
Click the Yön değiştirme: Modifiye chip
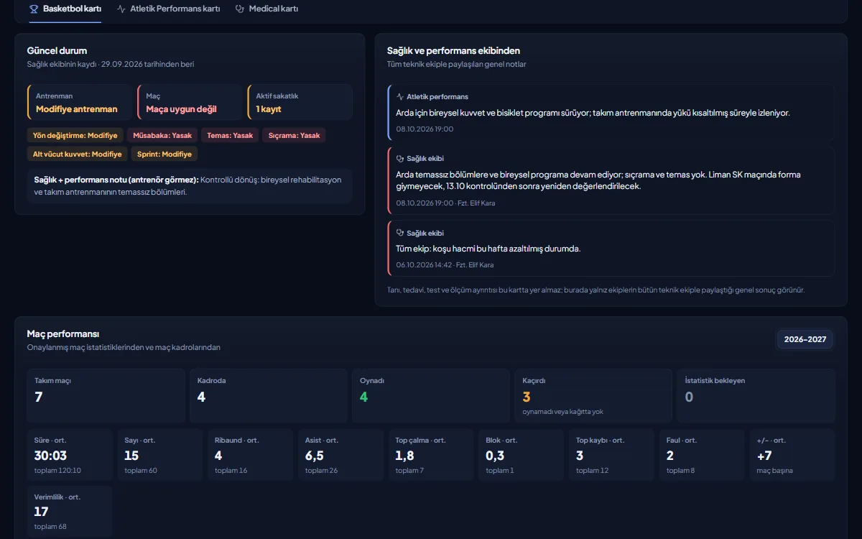pyautogui.click(x=75, y=135)
